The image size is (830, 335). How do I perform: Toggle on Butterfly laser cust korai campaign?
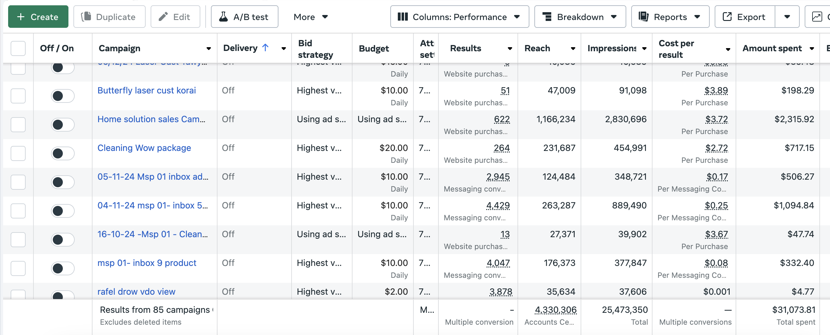pos(62,96)
